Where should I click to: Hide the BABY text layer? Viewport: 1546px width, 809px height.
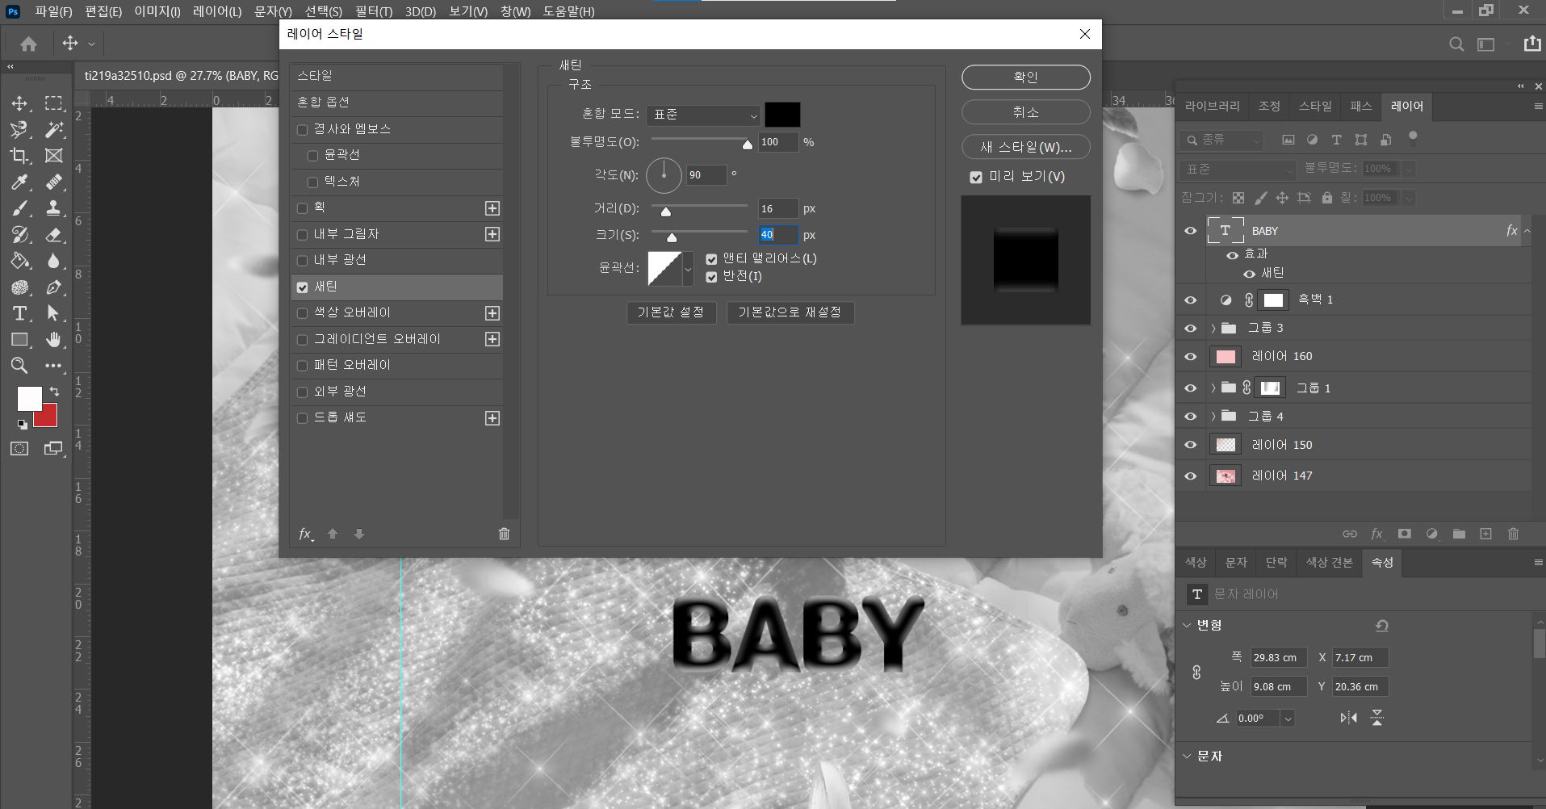[1190, 231]
